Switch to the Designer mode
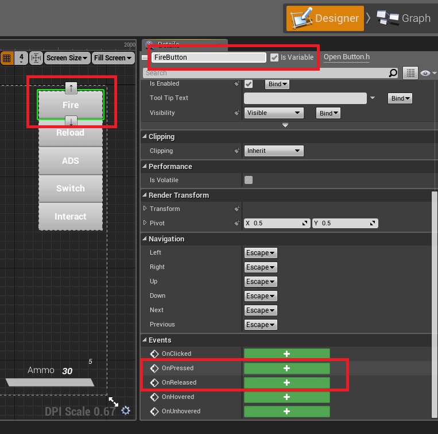The image size is (438, 434). click(325, 18)
